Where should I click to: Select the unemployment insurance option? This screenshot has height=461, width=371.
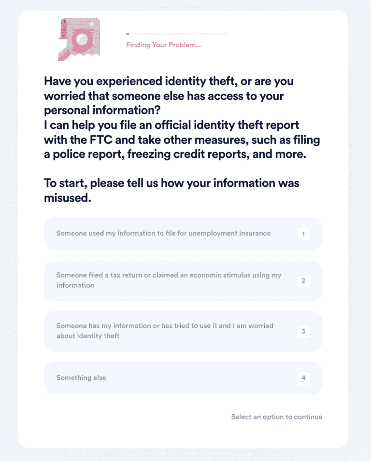click(184, 234)
